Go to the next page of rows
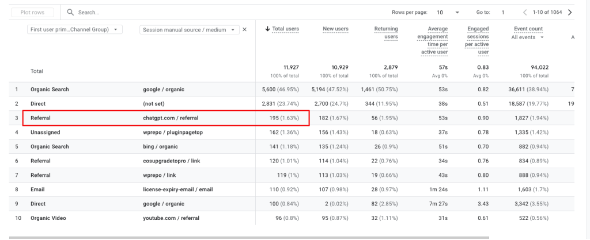The width and height of the screenshot is (590, 240). [570, 12]
